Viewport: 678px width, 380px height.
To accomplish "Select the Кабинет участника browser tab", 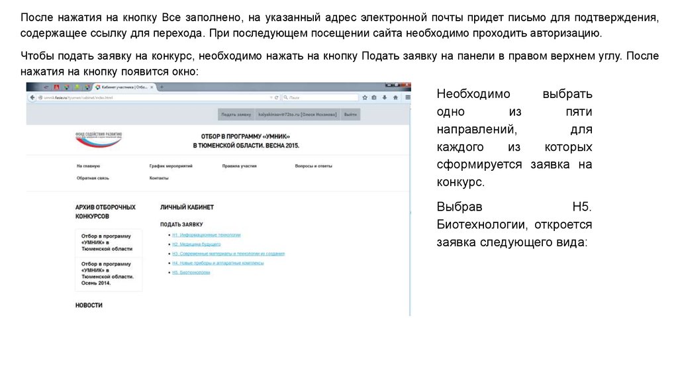I will point(124,87).
